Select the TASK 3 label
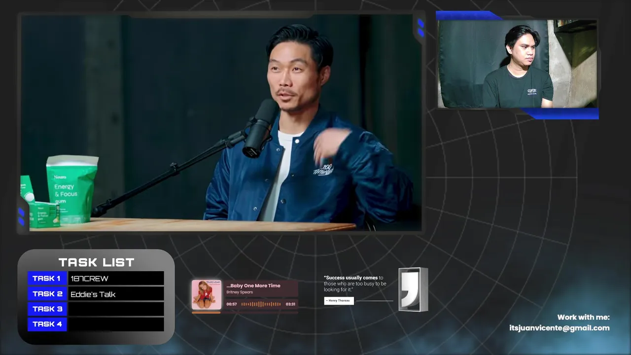 [x=47, y=309]
